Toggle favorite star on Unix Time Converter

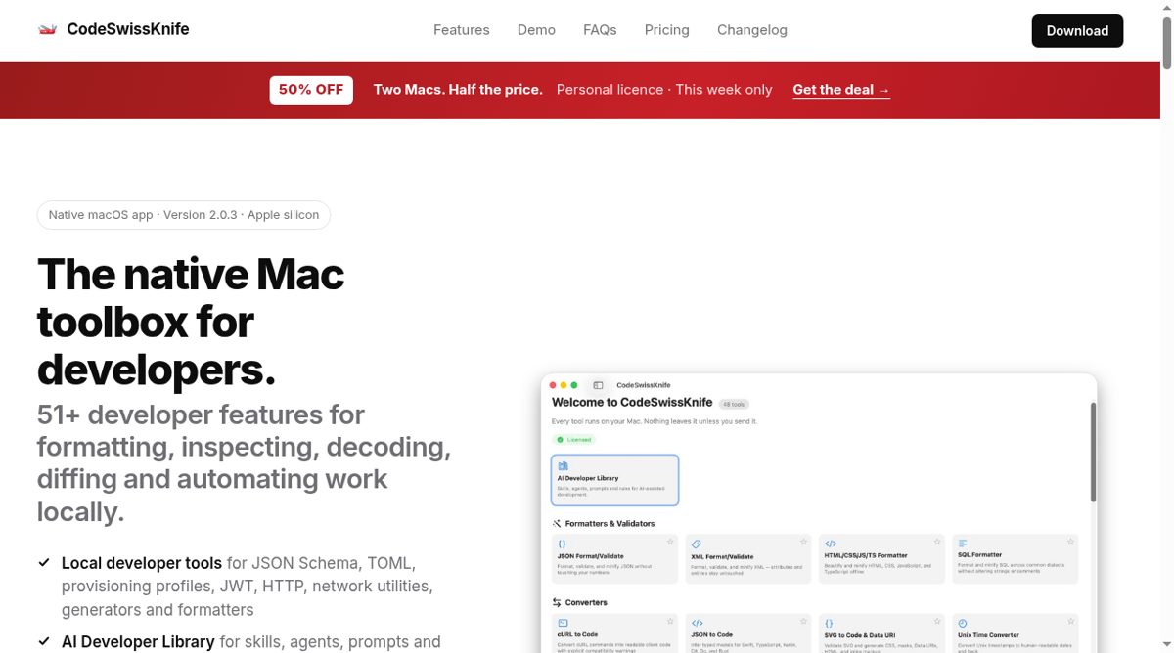click(1070, 620)
